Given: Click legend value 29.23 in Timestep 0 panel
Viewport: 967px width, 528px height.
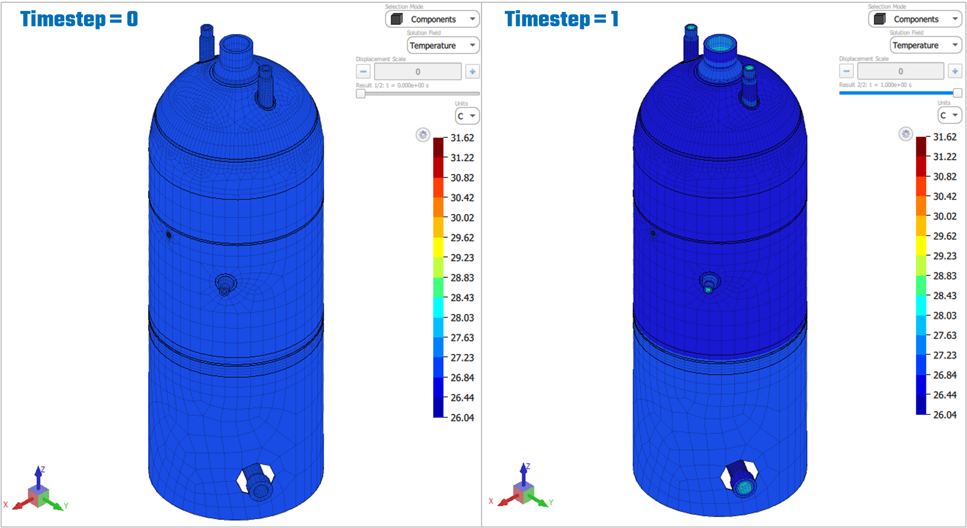Looking at the screenshot, I should pyautogui.click(x=462, y=258).
